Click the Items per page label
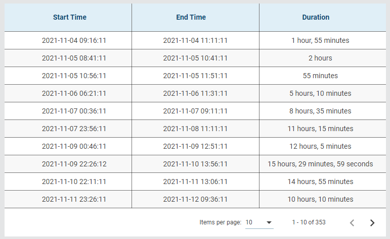 click(221, 222)
